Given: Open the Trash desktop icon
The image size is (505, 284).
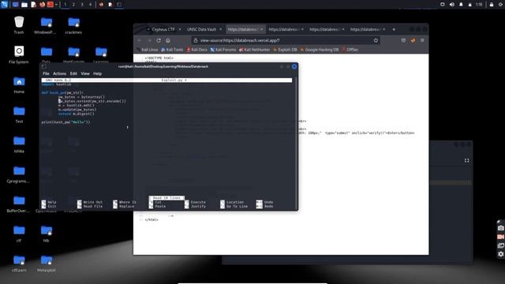Looking at the screenshot, I should coord(19,25).
